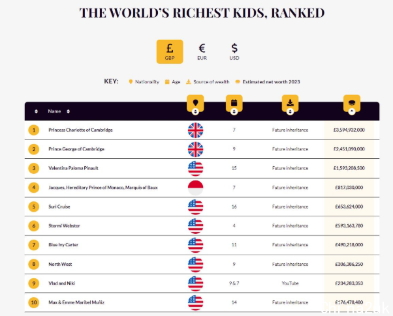Click the nationality pin column icon

(x=195, y=102)
